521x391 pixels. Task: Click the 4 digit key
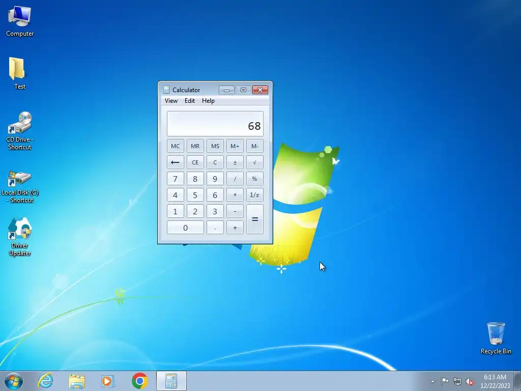coord(175,195)
